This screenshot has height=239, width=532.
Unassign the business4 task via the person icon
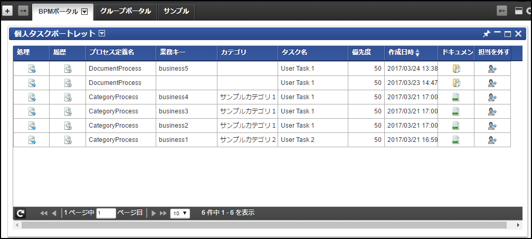click(492, 97)
